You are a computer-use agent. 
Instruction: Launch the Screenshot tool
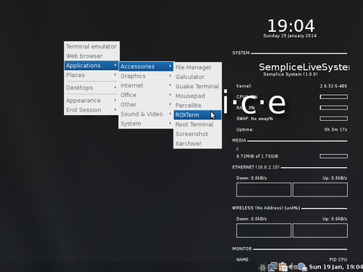197,134
